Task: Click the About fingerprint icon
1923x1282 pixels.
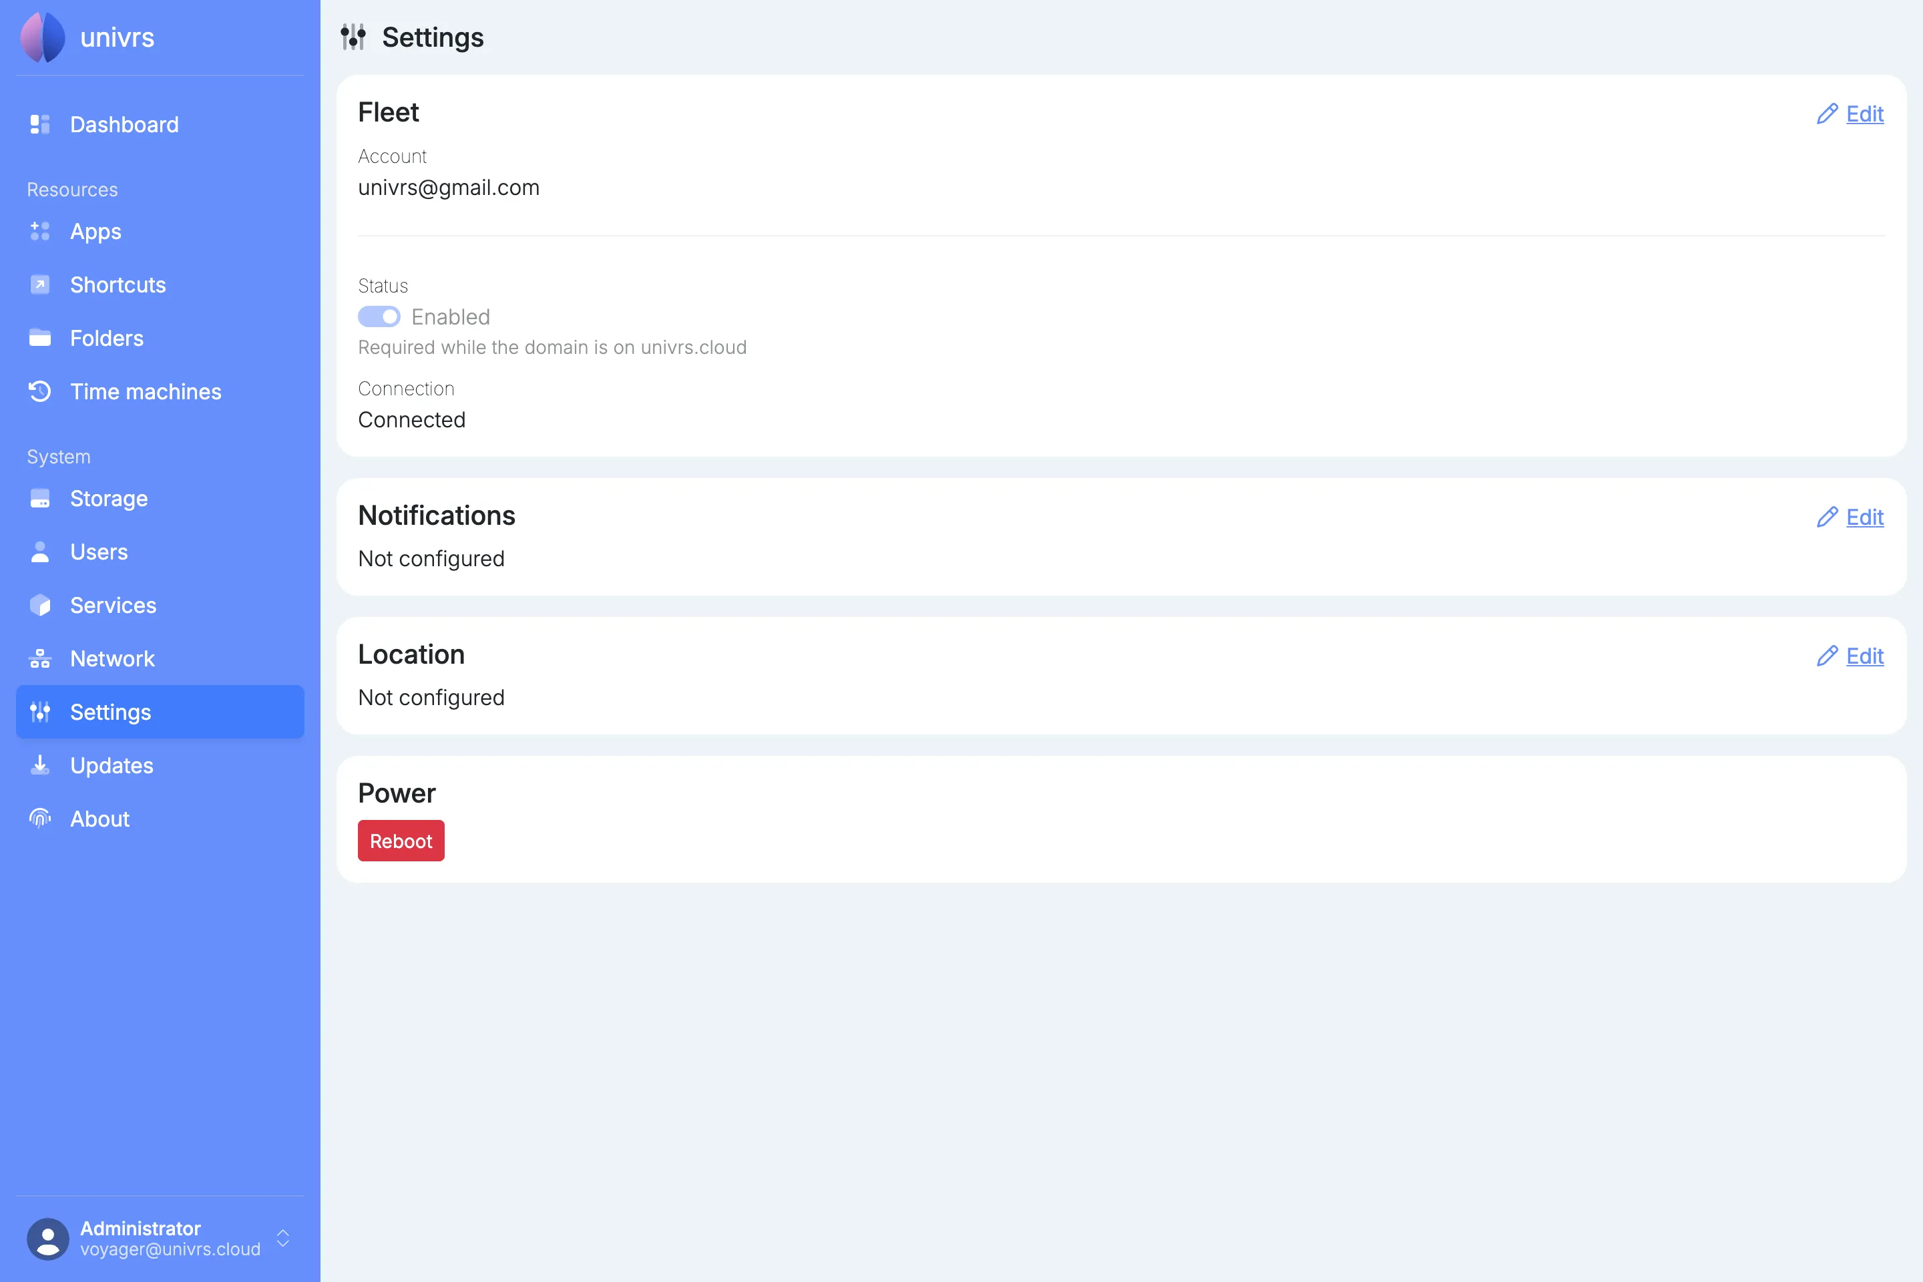Action: [x=40, y=819]
